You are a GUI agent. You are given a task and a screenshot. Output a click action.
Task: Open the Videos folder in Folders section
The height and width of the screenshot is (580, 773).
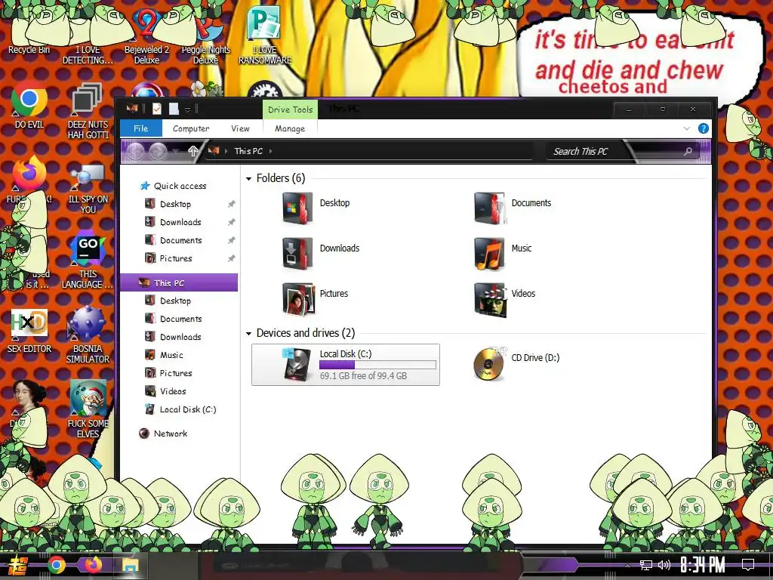[x=505, y=298]
